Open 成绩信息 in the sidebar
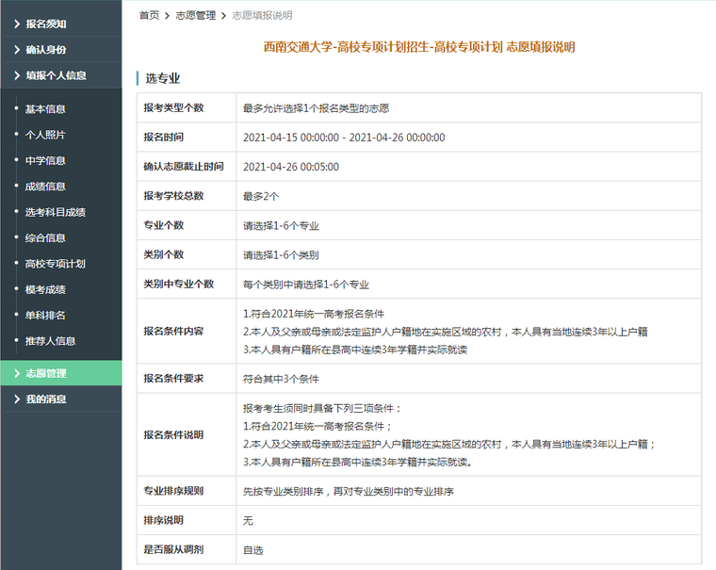The image size is (716, 570). (45, 187)
